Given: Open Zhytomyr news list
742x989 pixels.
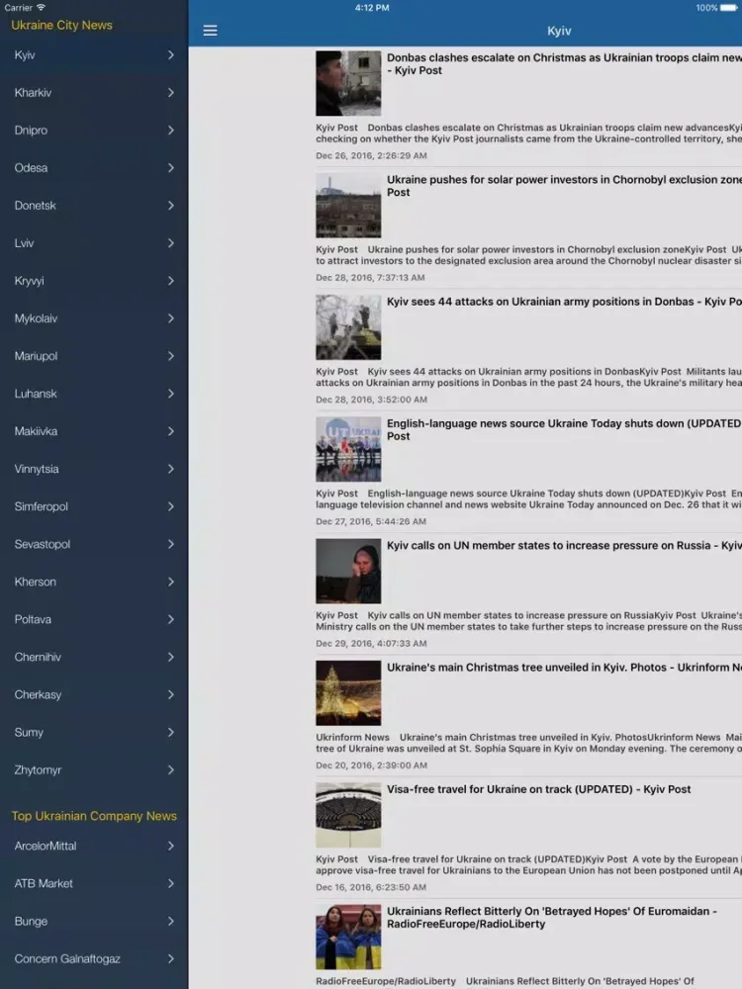Looking at the screenshot, I should pos(94,770).
